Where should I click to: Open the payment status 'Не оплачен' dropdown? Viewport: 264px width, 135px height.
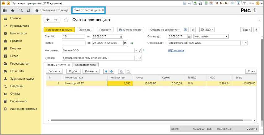coord(227,36)
